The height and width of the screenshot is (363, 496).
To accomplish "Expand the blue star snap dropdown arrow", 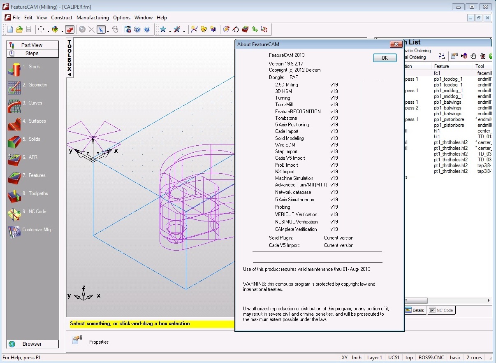I will [170, 31].
